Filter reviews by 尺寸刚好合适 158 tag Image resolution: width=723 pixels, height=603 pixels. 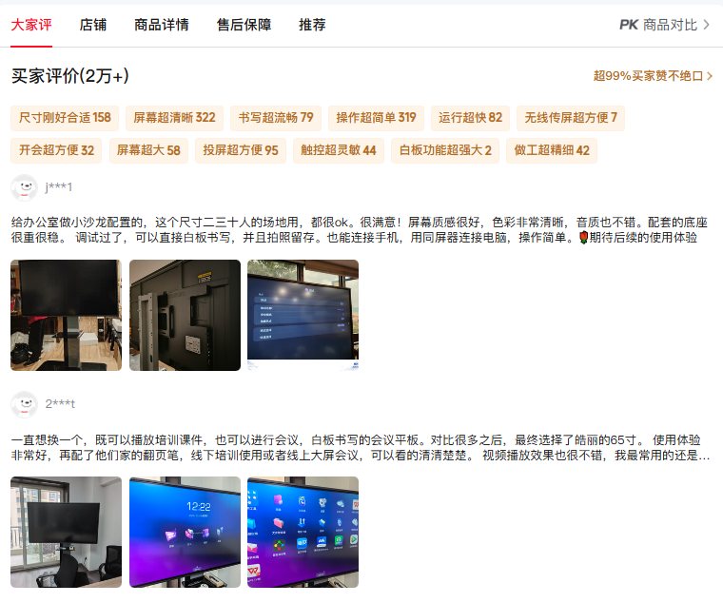click(x=65, y=118)
